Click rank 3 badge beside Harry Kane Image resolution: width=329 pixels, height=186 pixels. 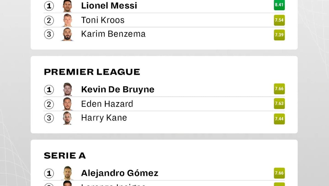[49, 118]
